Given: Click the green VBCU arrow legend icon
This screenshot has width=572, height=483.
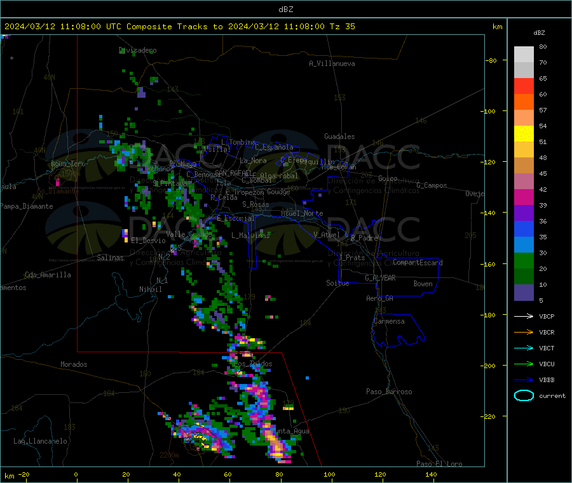Looking at the screenshot, I should [524, 364].
